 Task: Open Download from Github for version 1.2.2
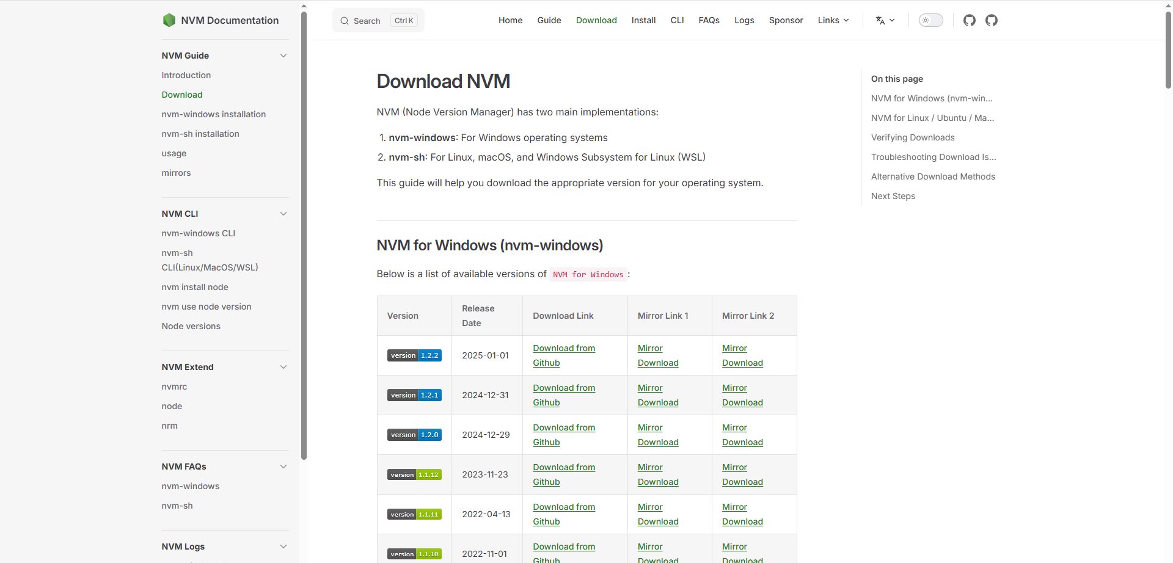point(563,355)
